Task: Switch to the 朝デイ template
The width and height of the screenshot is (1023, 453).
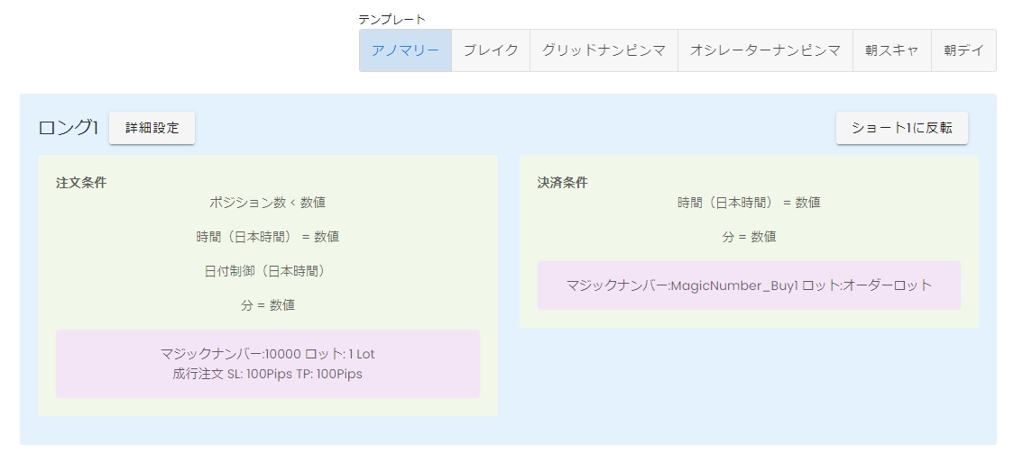Action: tap(963, 50)
